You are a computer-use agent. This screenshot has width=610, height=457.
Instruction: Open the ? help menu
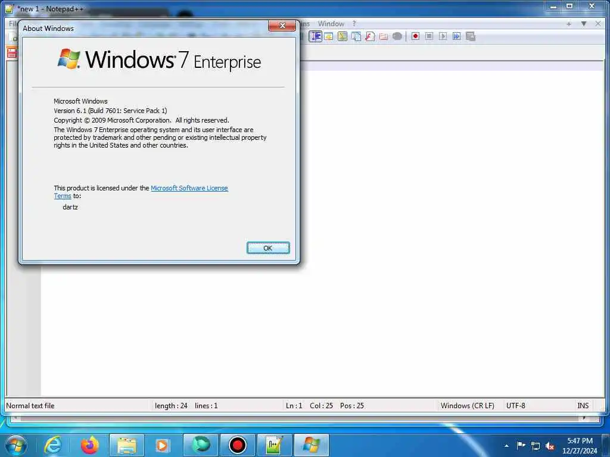point(354,24)
